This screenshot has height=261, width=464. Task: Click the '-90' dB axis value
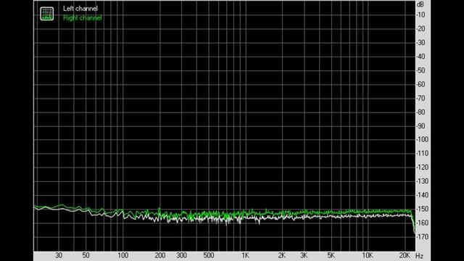[x=420, y=126]
